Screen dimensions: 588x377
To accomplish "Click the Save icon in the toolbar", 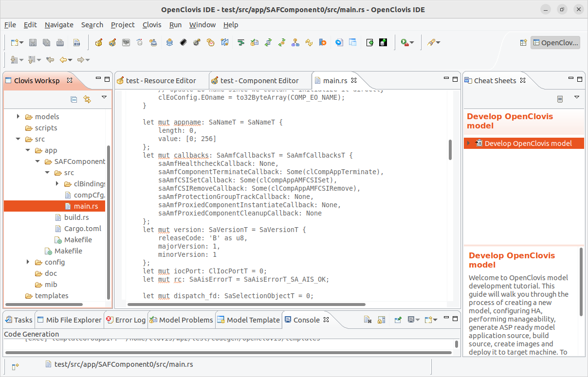I will click(33, 43).
